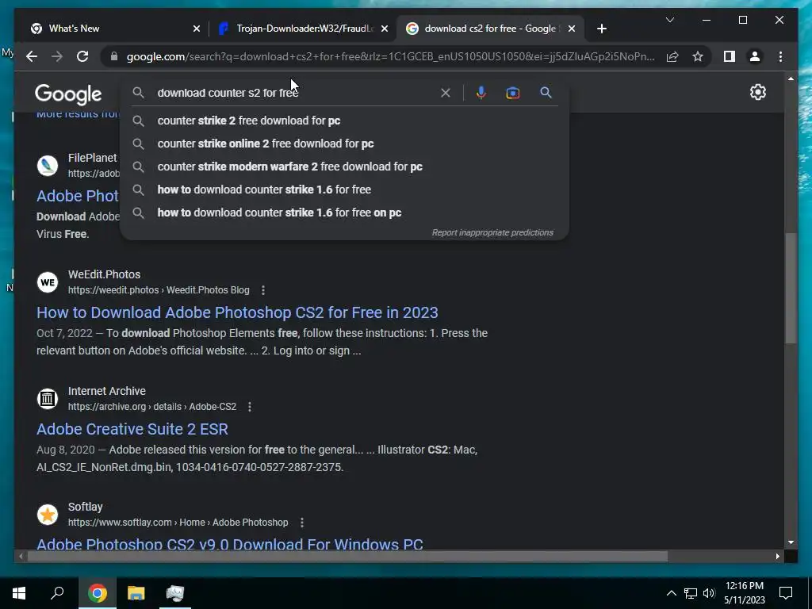The height and width of the screenshot is (609, 812).
Task: Open Windows taskbar search
Action: (57, 593)
